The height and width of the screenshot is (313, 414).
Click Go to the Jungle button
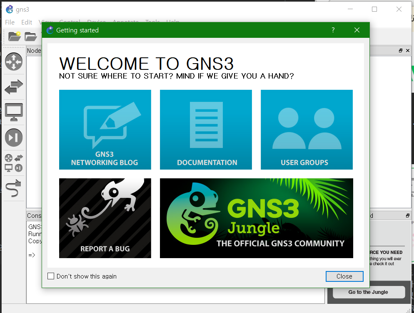pyautogui.click(x=369, y=292)
